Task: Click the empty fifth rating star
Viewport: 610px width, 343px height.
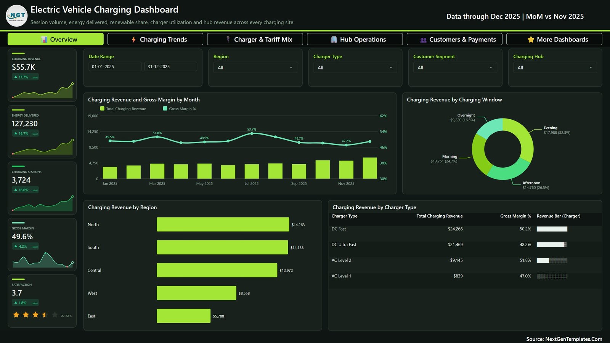Action: [x=55, y=315]
